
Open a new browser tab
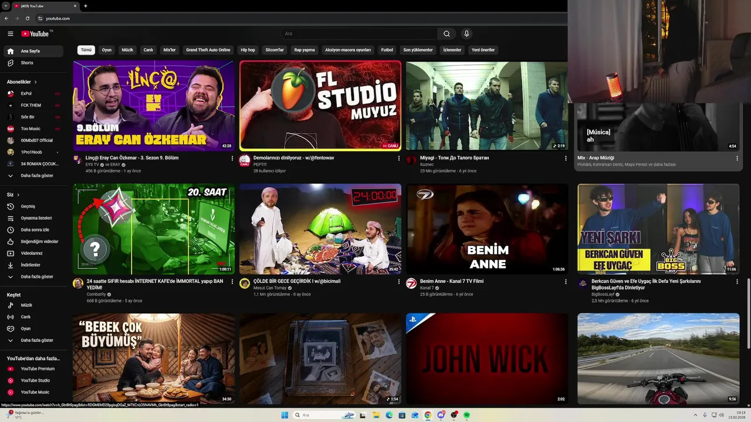click(86, 6)
